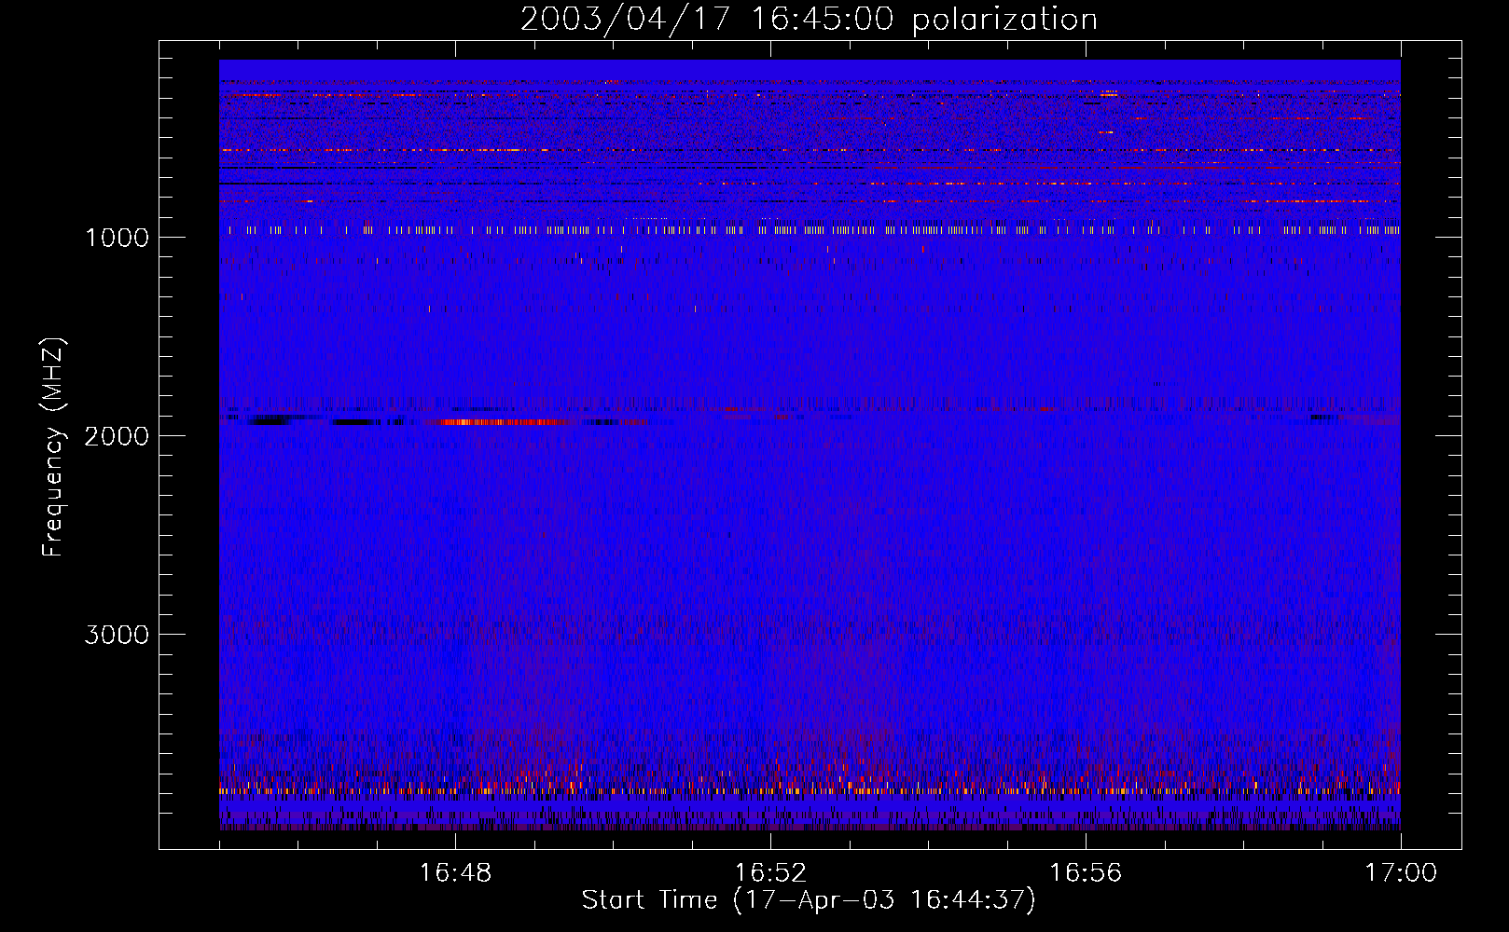Click the 16:52 time tick label
1509x932 pixels.
point(770,873)
